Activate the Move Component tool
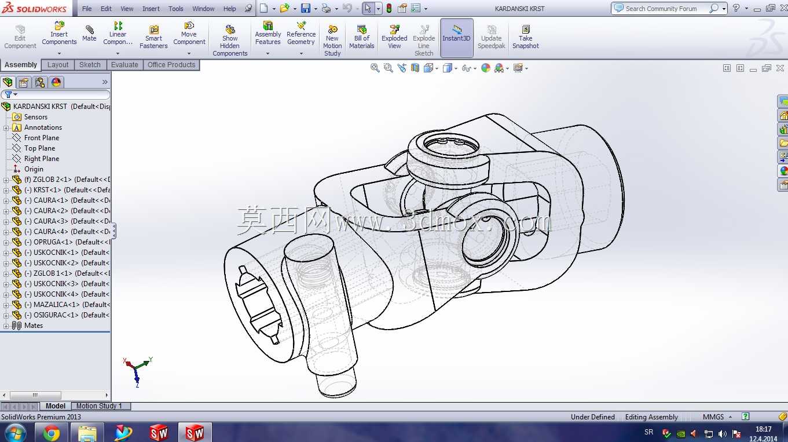This screenshot has width=788, height=442. click(x=189, y=34)
